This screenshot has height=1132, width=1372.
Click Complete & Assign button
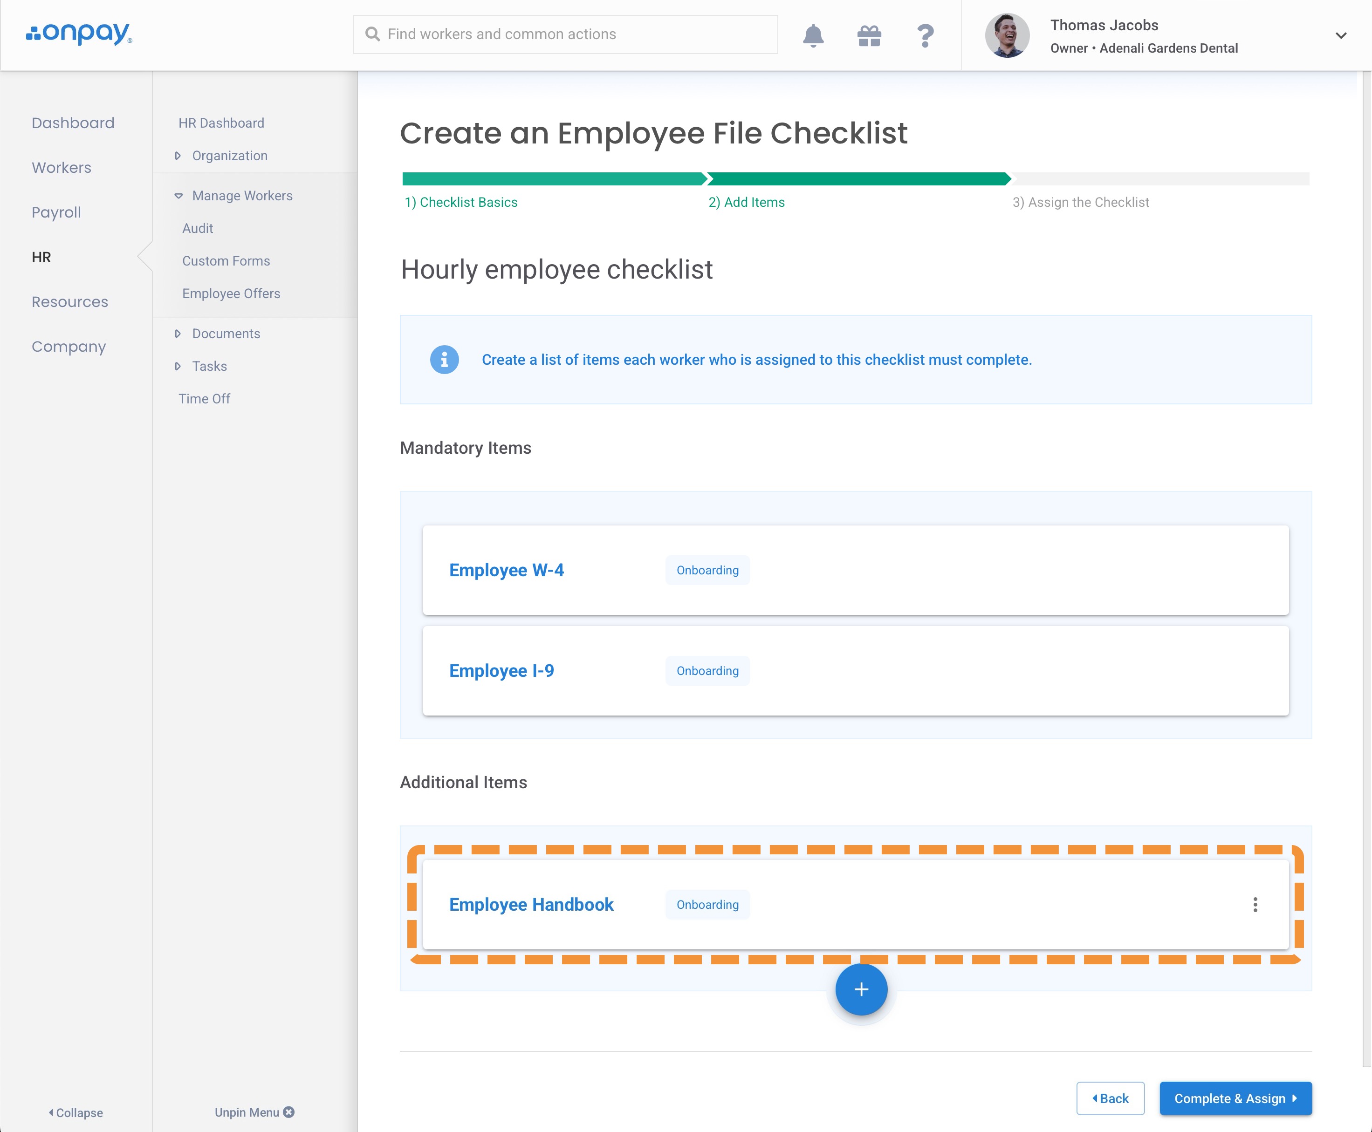[x=1235, y=1098]
